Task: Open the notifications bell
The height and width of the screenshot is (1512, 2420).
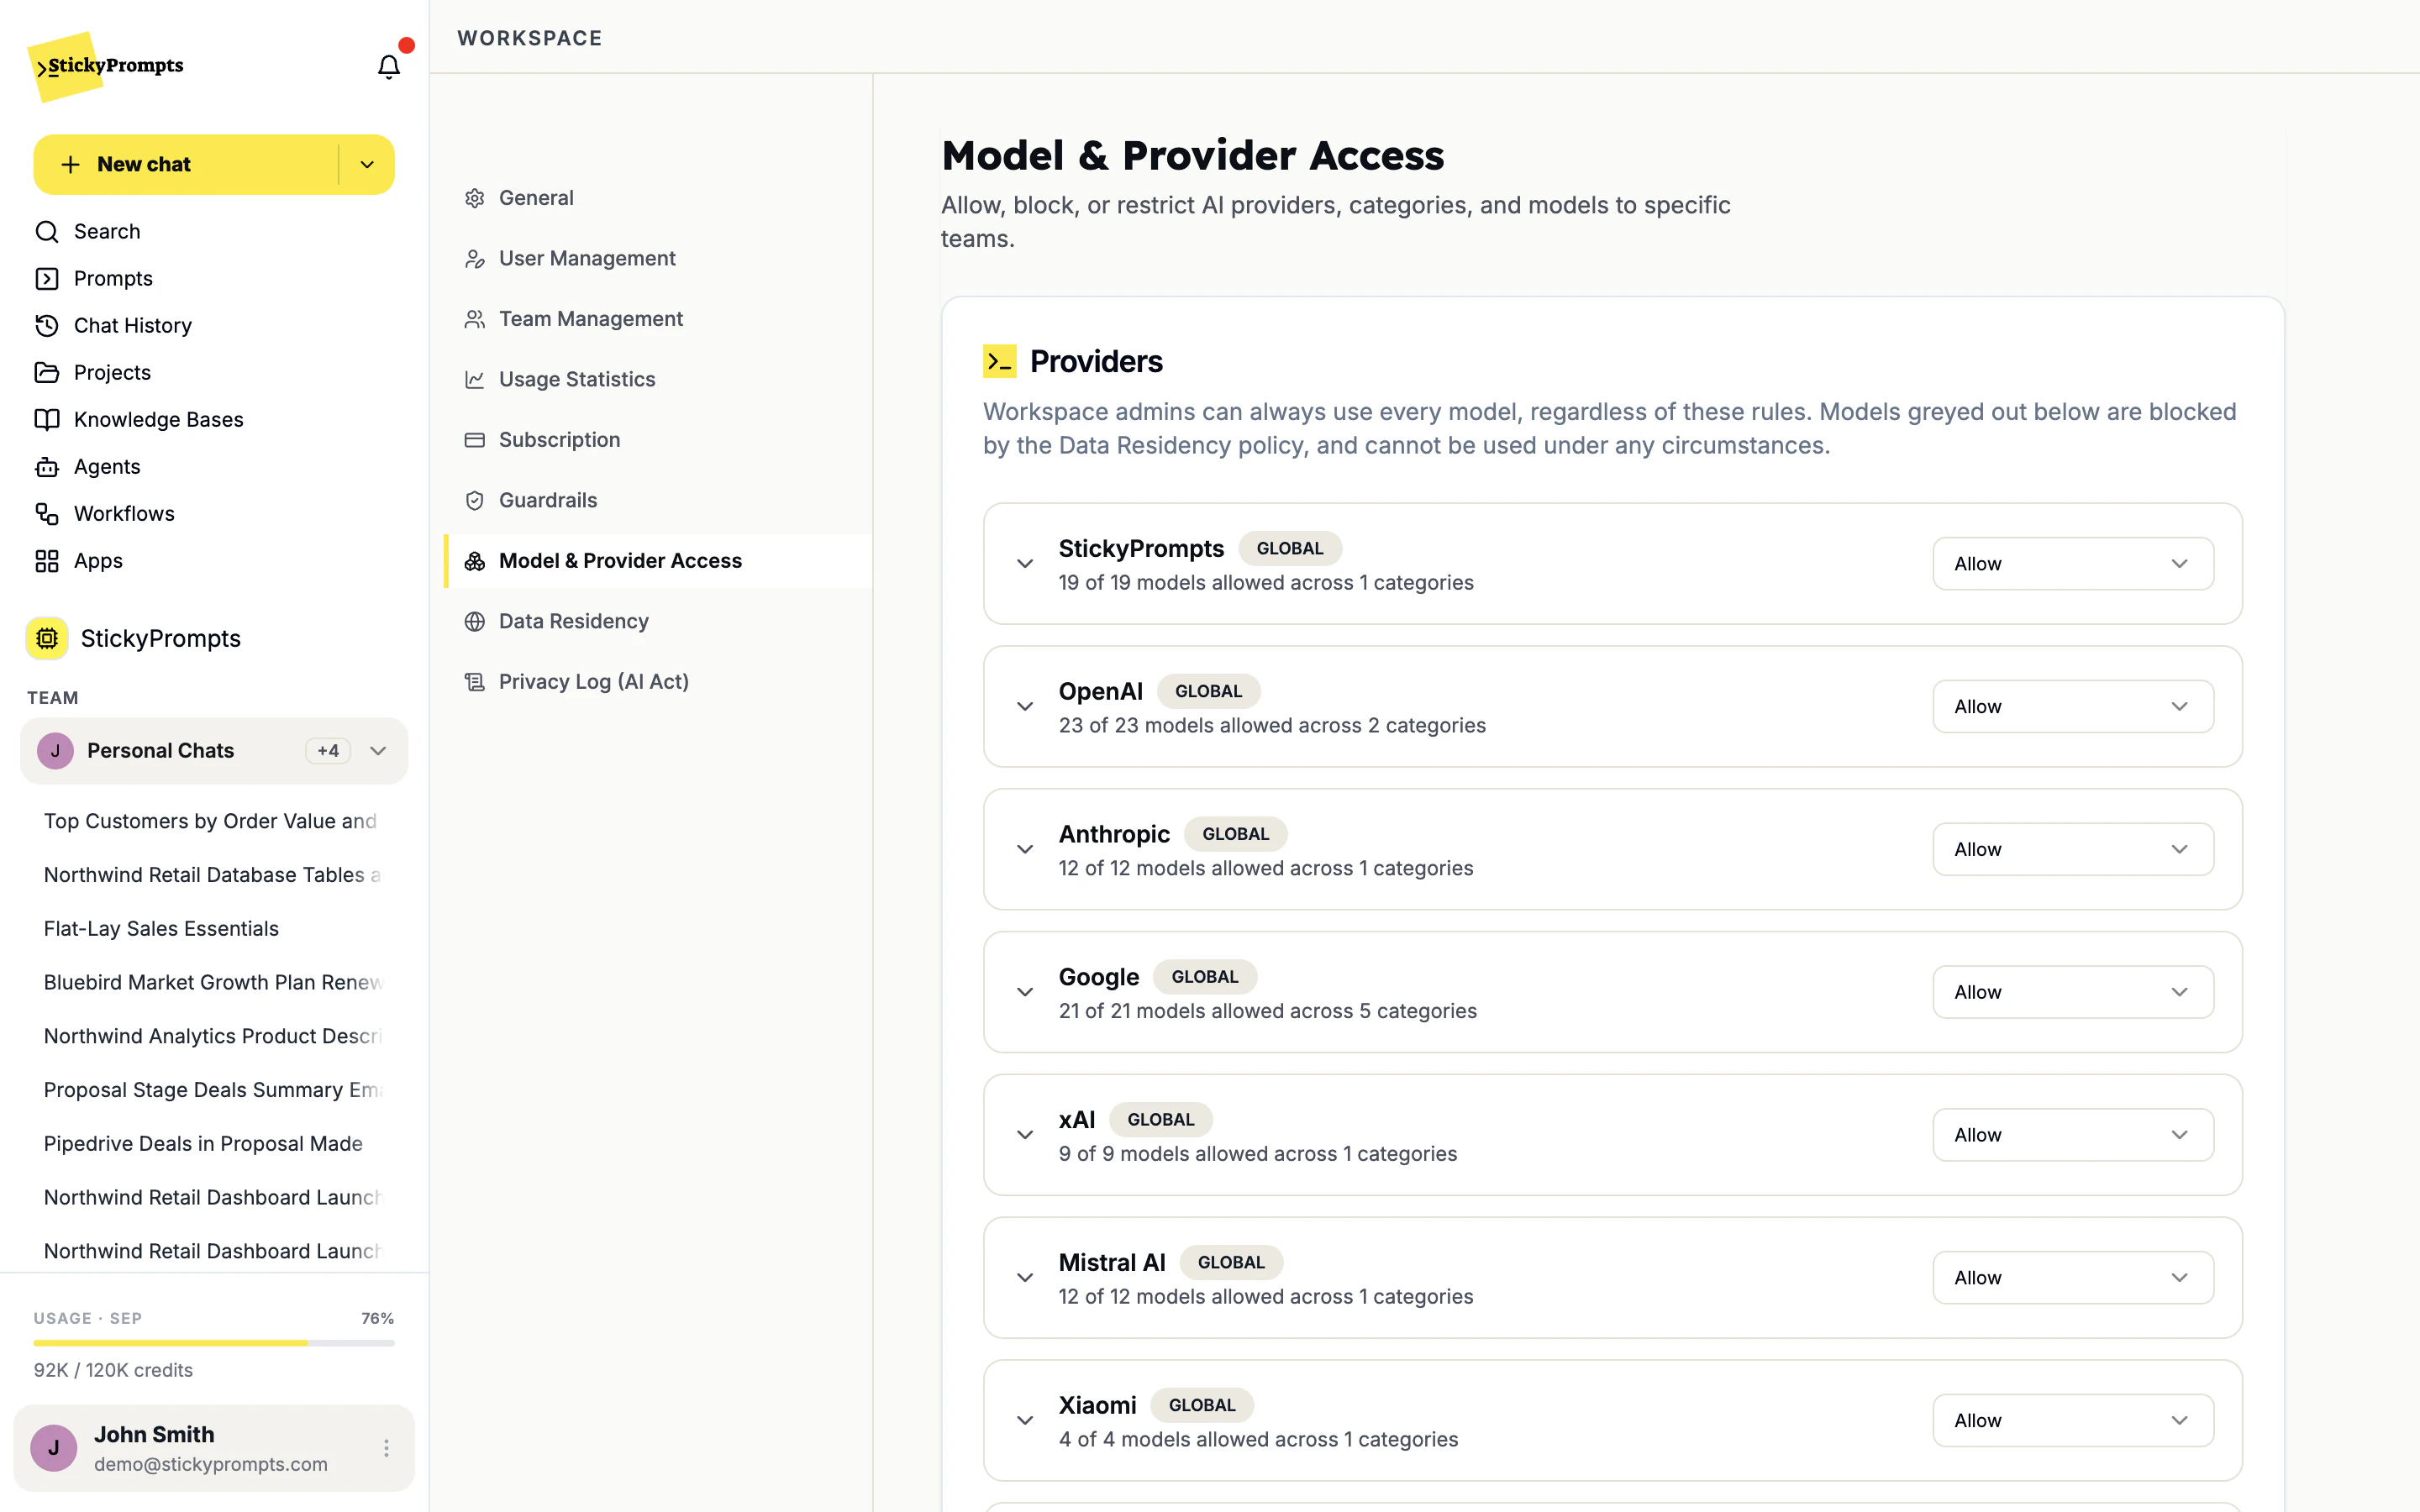Action: click(x=388, y=66)
